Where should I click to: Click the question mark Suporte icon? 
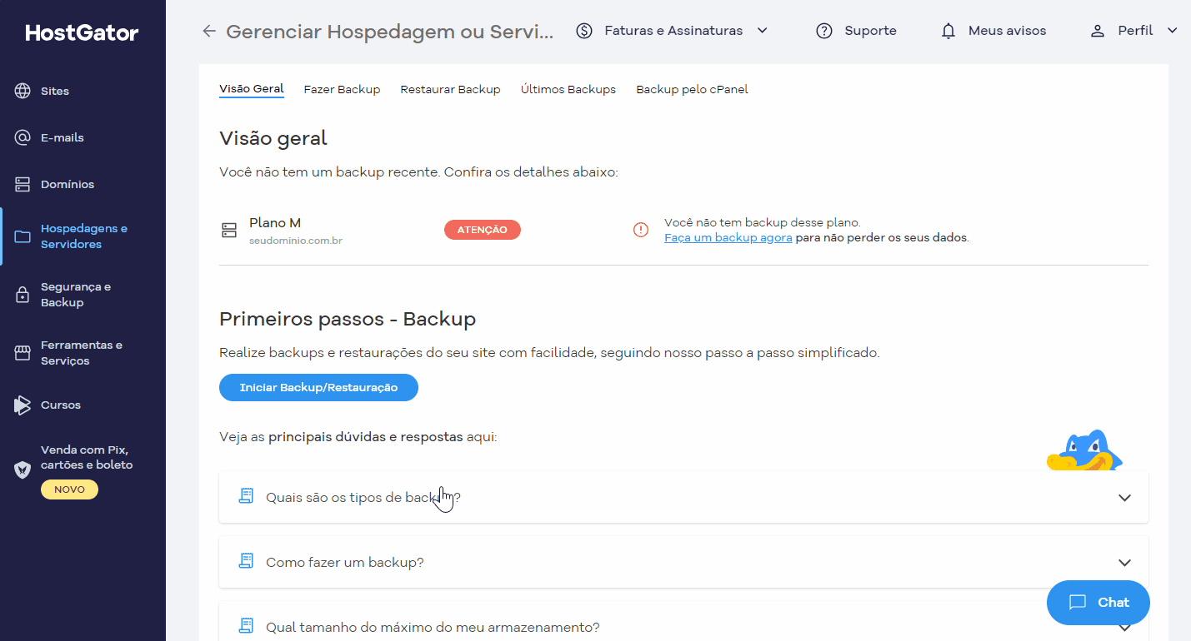(x=824, y=31)
